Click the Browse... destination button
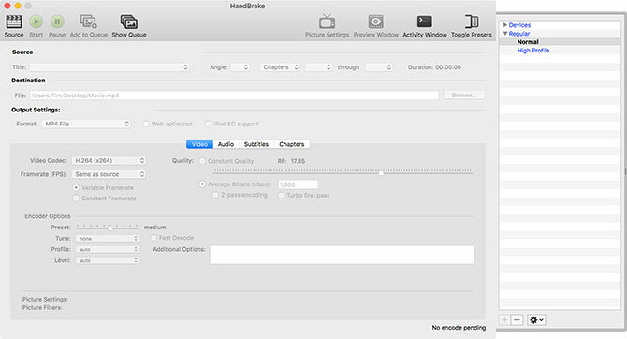The height and width of the screenshot is (339, 627). pyautogui.click(x=464, y=96)
